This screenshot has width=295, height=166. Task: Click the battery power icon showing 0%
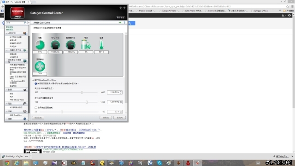(x=86, y=45)
